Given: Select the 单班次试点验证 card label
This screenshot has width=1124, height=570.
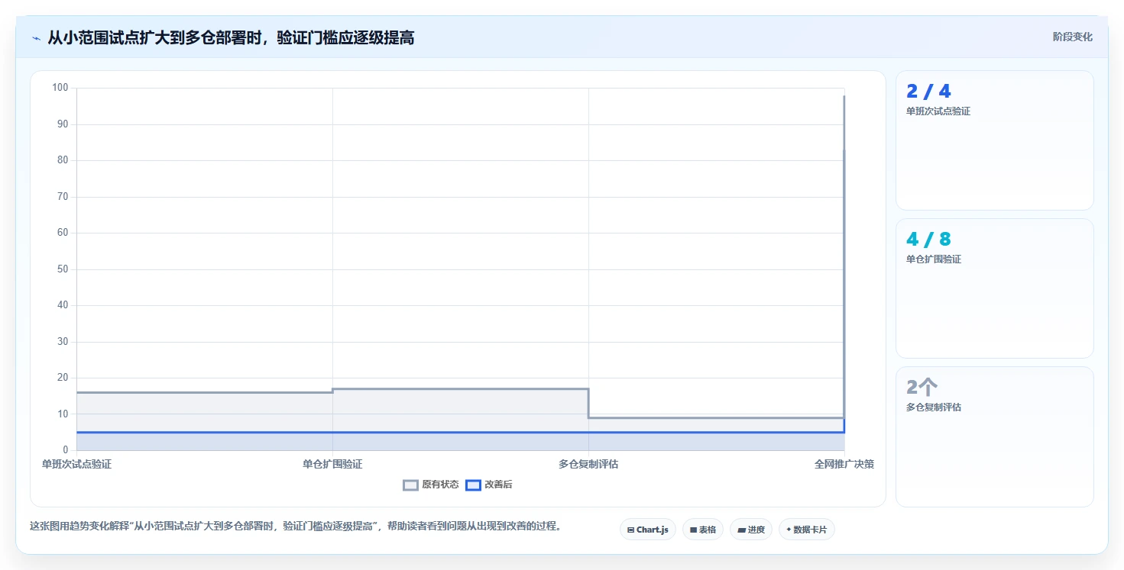Looking at the screenshot, I should 938,111.
